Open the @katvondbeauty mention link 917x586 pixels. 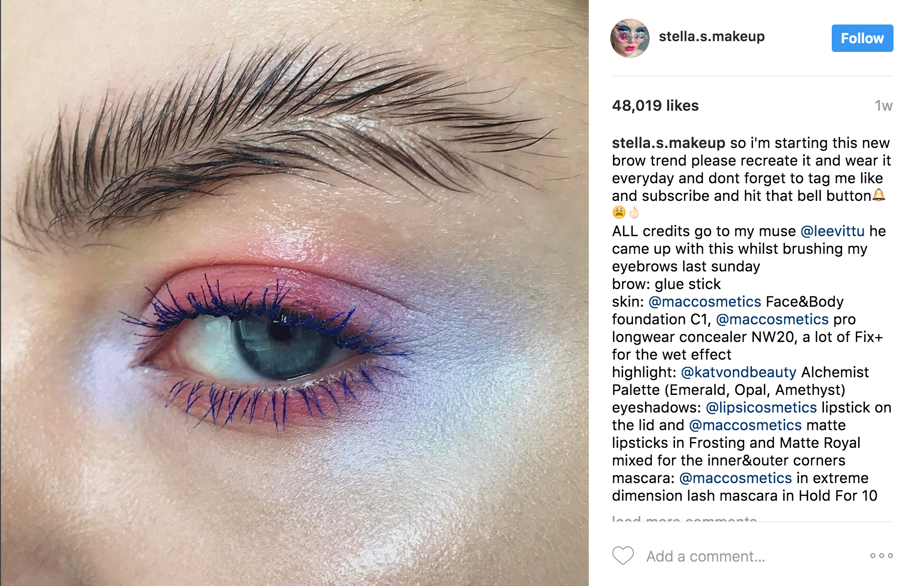[738, 372]
